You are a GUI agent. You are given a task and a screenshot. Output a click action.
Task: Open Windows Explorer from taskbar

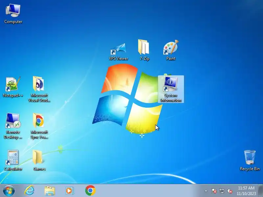point(50,191)
